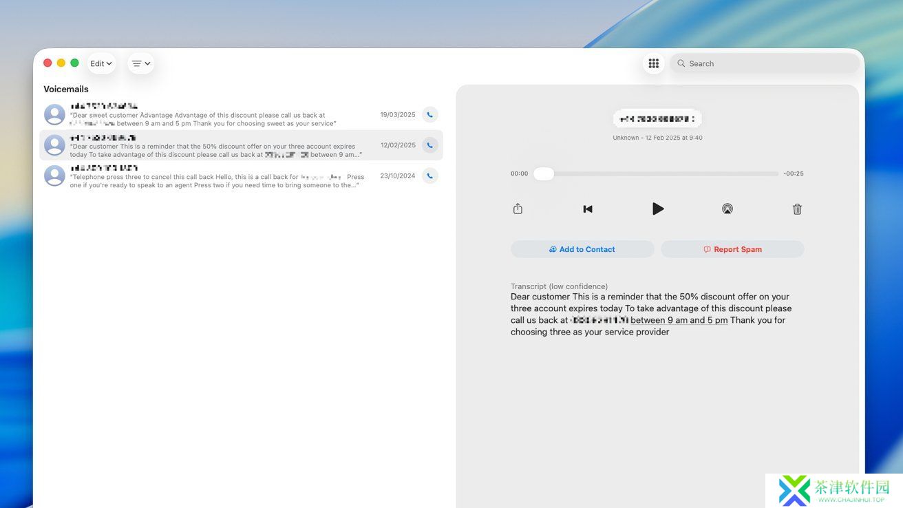Skip back to the start of voicemail
This screenshot has height=508, width=903.
tap(588, 209)
